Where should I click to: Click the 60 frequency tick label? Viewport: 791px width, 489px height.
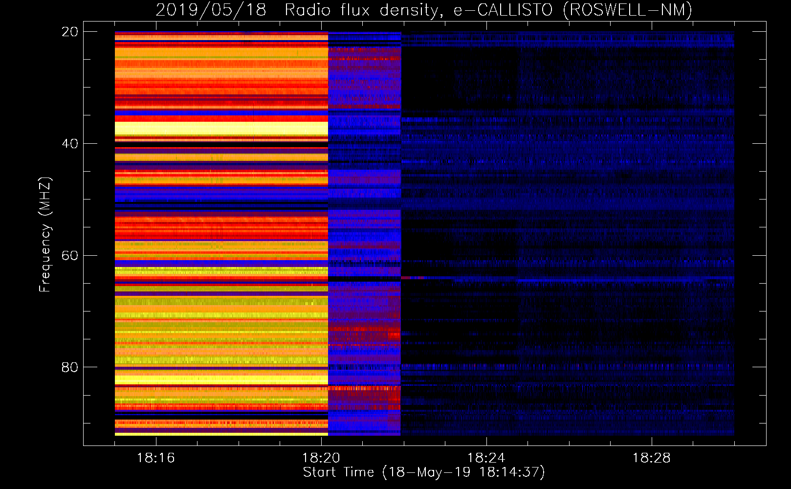pos(70,256)
